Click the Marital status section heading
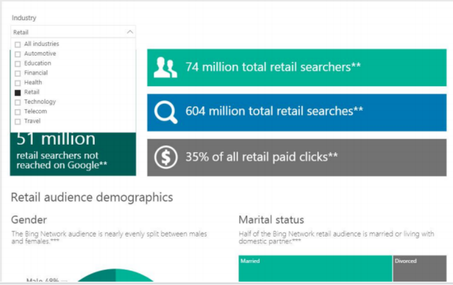 [271, 220]
